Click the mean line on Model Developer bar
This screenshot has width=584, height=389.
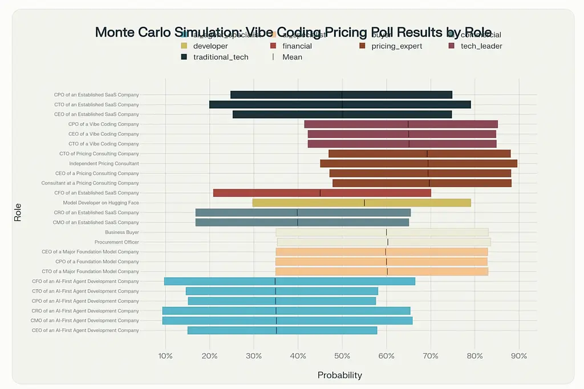pos(364,202)
